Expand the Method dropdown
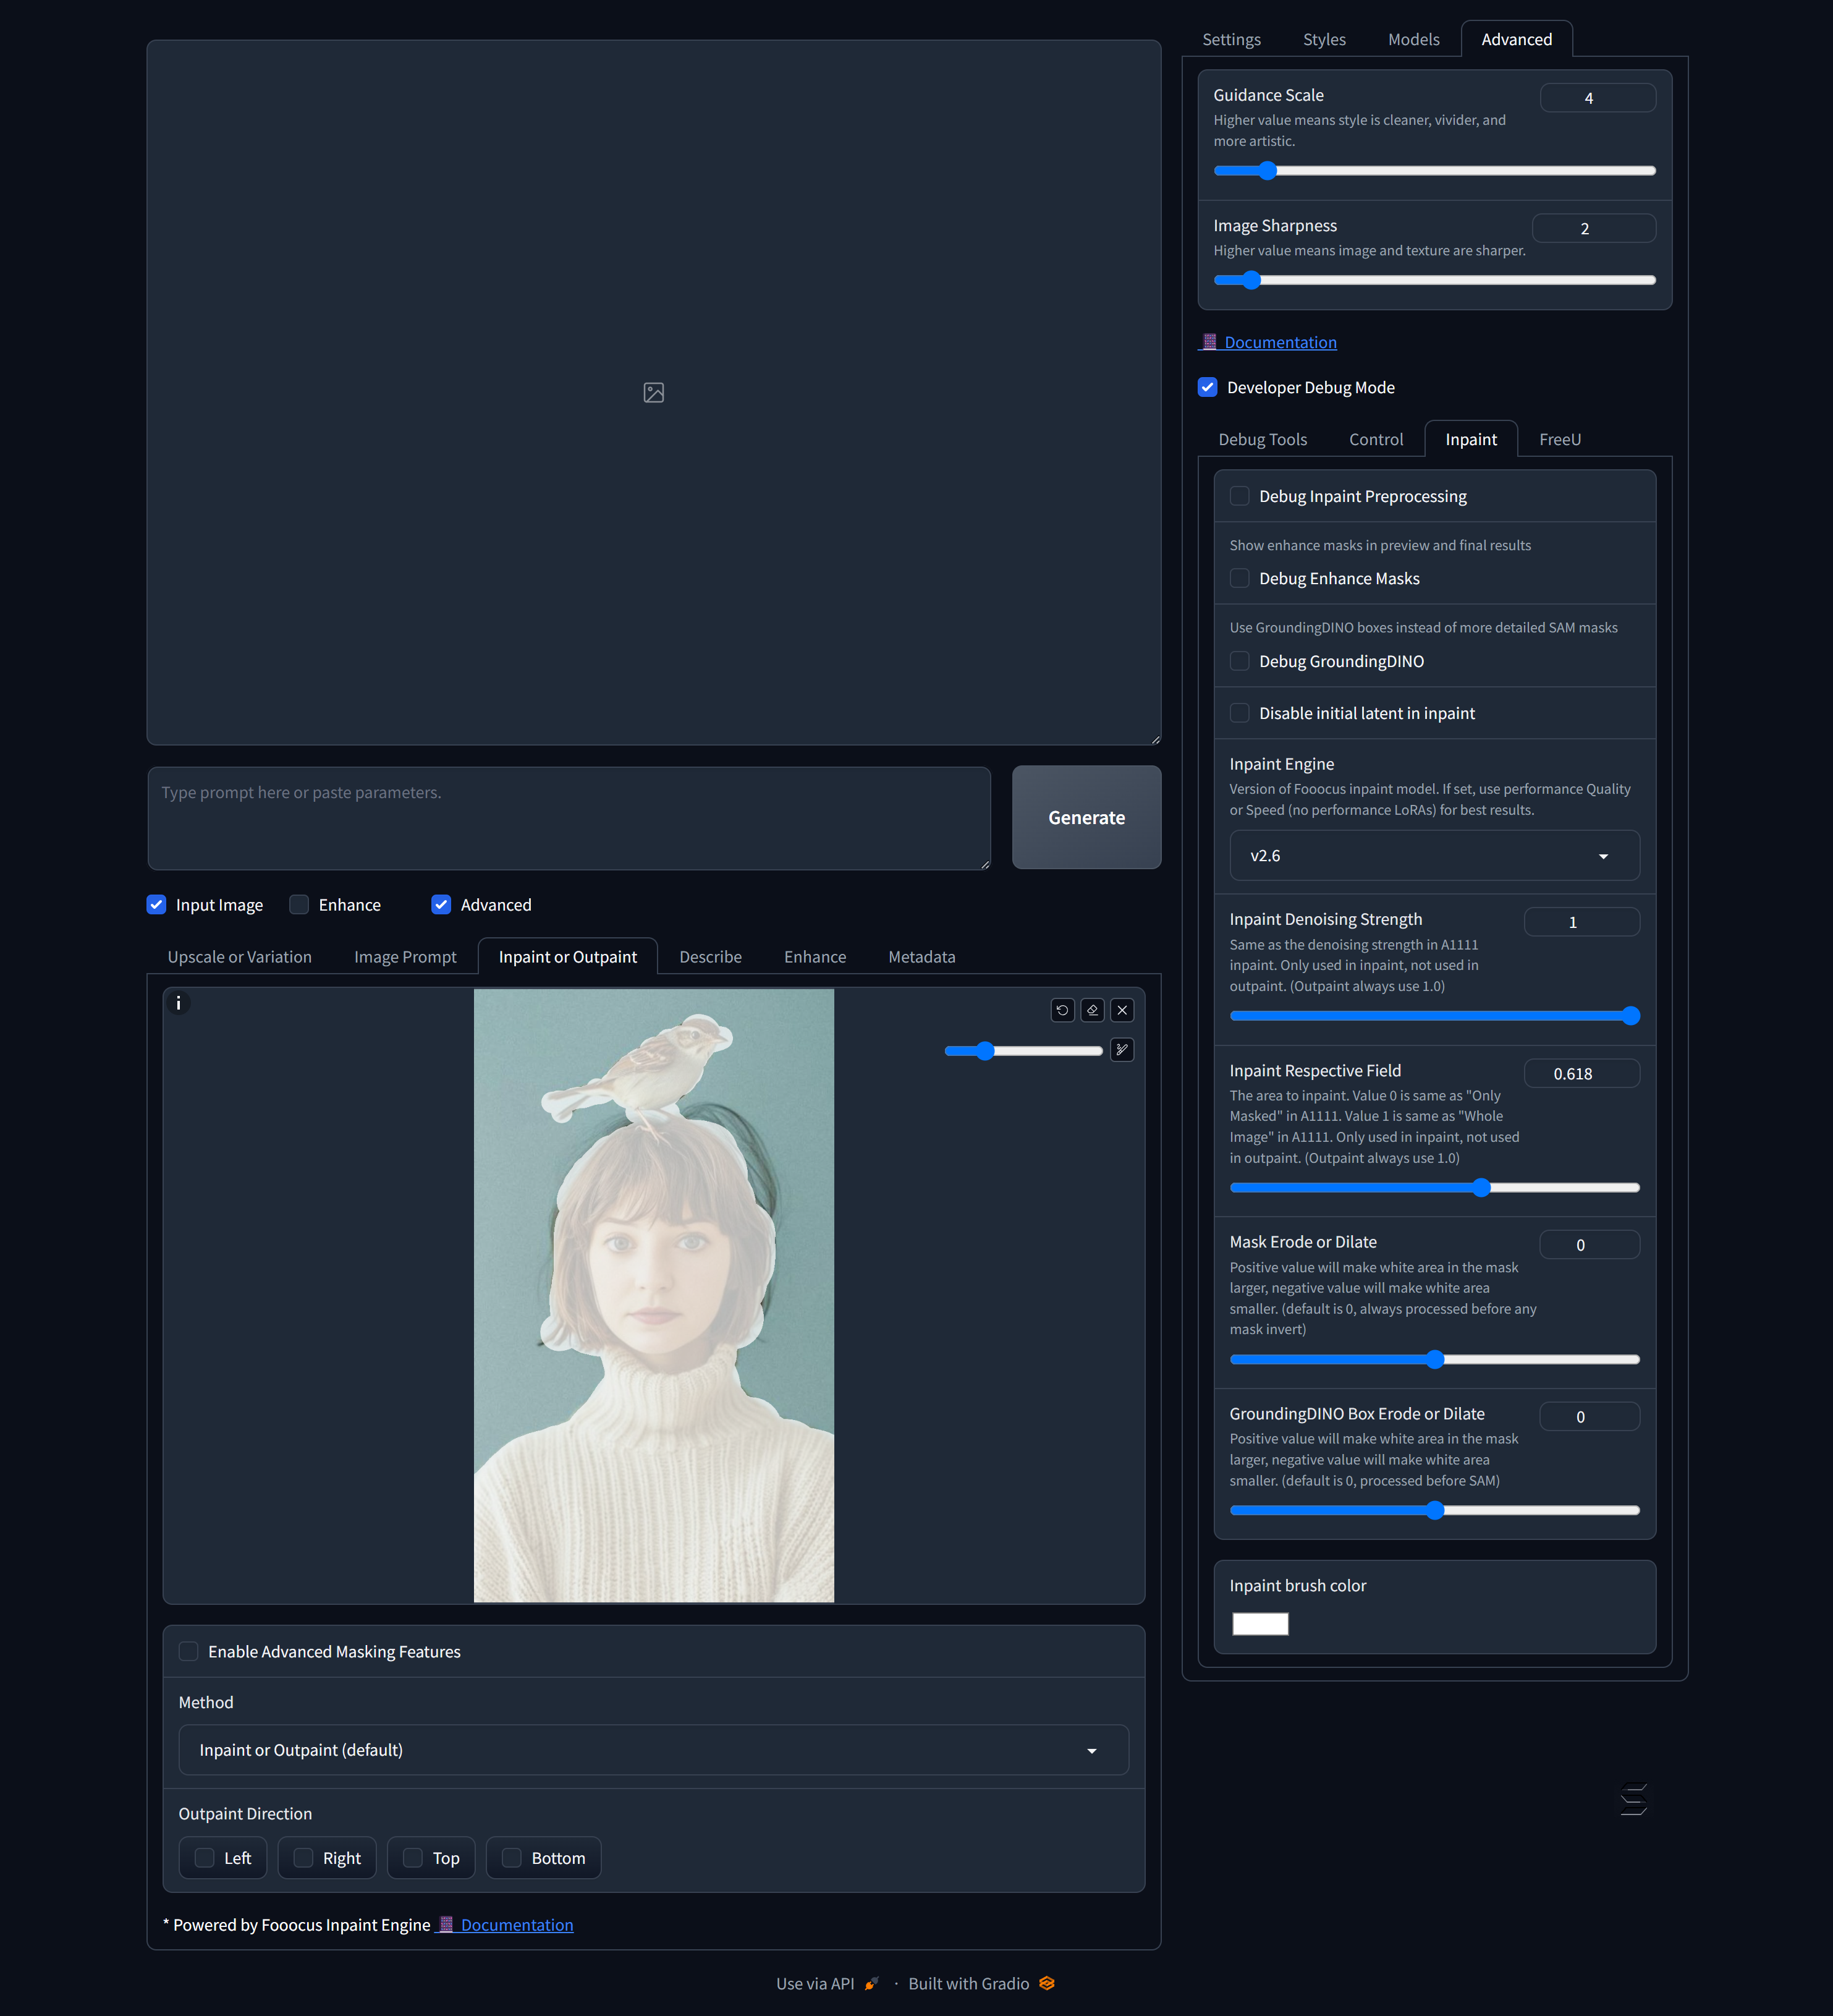Viewport: 1833px width, 2016px height. pyautogui.click(x=653, y=1750)
